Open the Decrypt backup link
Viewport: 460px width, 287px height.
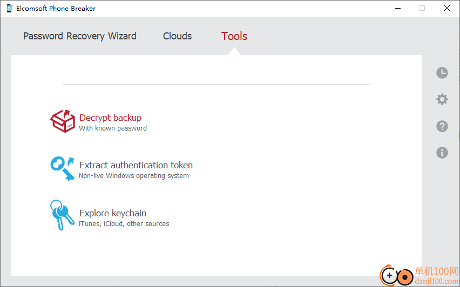coord(110,118)
